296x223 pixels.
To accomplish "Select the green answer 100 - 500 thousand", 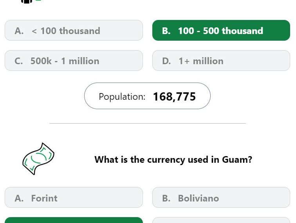I will [x=221, y=31].
